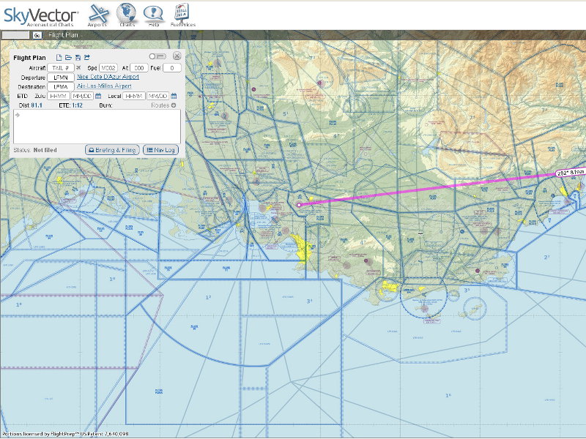This screenshot has width=586, height=439.
Task: Click the Help speech bubble icon
Action: 153,14
